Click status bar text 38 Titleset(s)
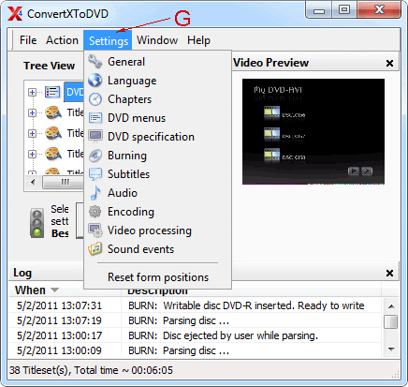The width and height of the screenshot is (408, 387). point(91,370)
